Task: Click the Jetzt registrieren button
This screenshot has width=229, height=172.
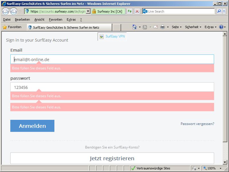Action: [x=112, y=158]
